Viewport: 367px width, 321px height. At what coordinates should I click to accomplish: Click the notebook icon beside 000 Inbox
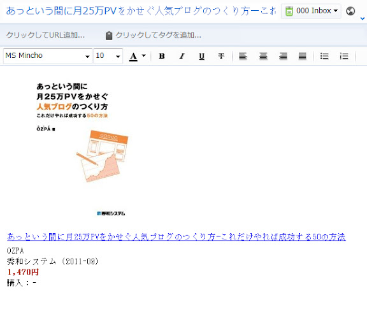289,11
